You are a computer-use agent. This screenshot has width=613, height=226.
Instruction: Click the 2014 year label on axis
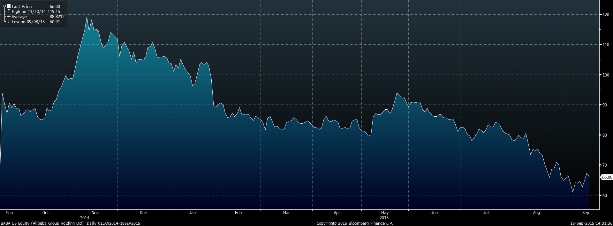(85, 218)
